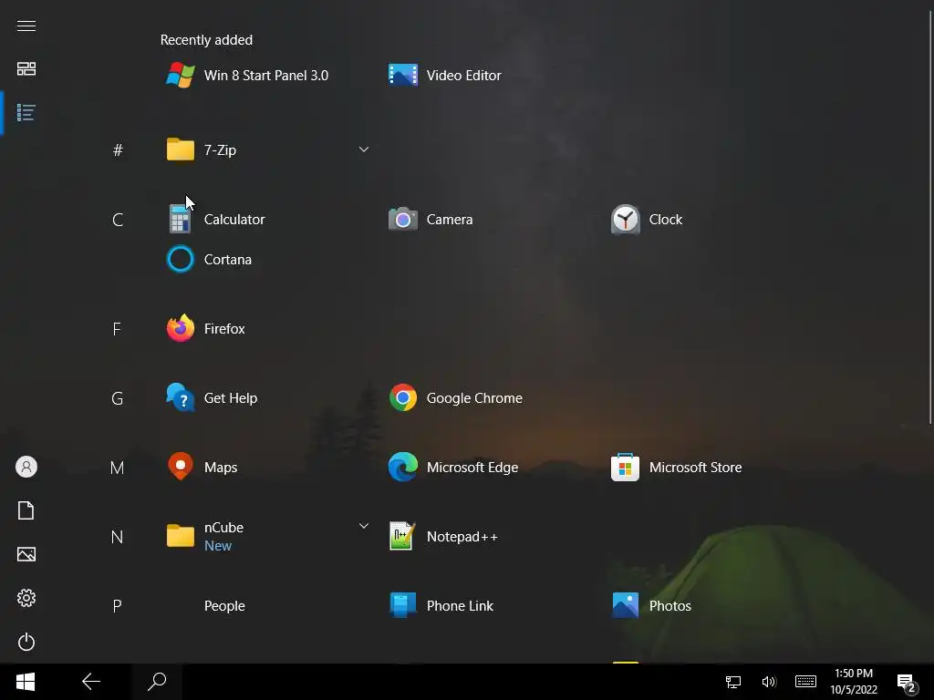Click the Recently added heading

coord(206,40)
